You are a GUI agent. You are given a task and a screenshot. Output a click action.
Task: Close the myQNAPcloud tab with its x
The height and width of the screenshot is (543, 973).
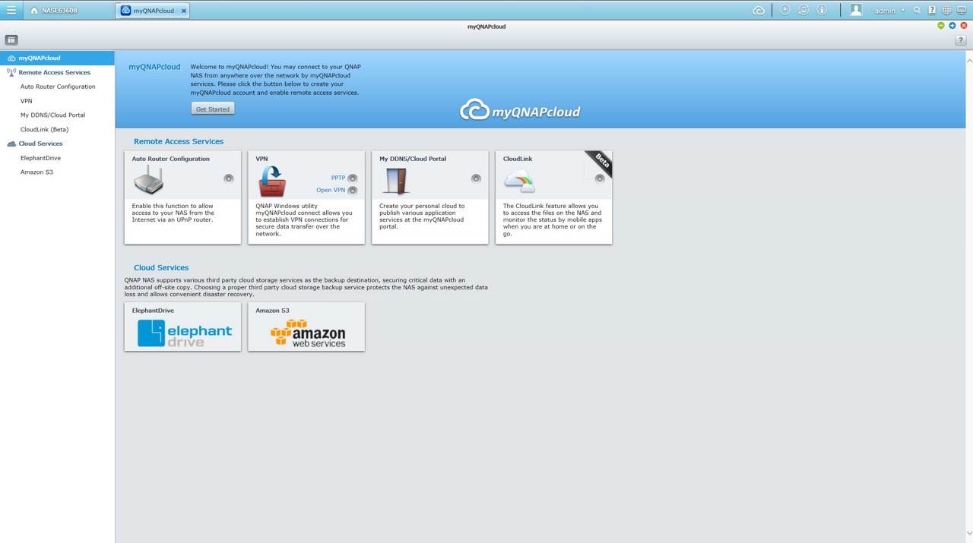[x=184, y=11]
